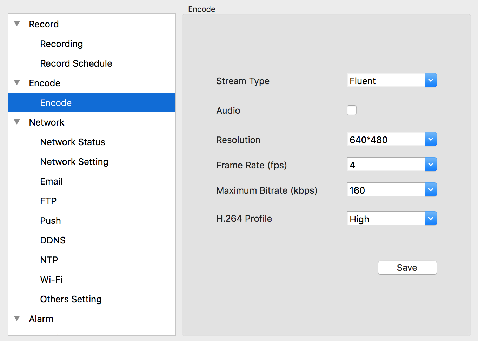Open Record Schedule settings
The image size is (478, 341).
tap(76, 63)
